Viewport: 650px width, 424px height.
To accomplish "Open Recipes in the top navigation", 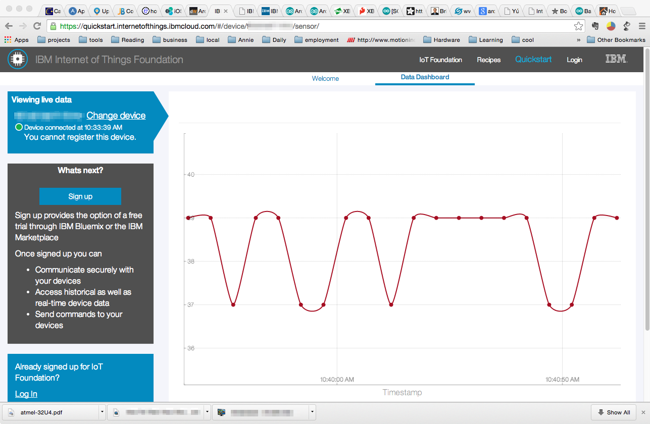I will (488, 60).
